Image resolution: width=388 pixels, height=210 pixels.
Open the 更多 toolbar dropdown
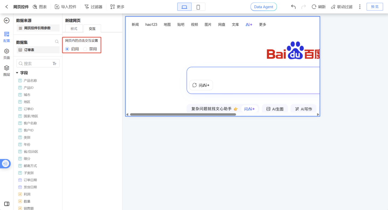117,7
